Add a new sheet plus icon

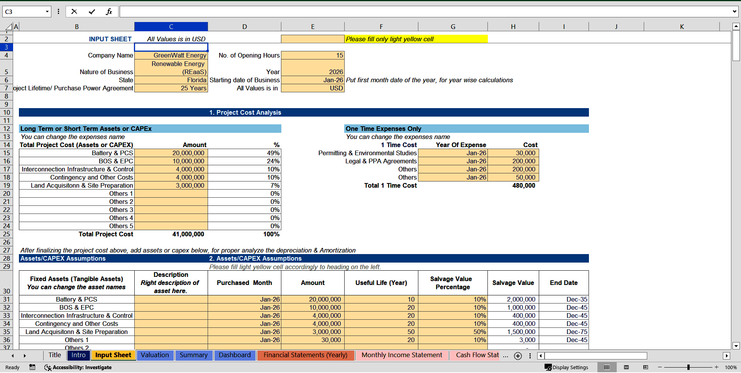coord(518,356)
